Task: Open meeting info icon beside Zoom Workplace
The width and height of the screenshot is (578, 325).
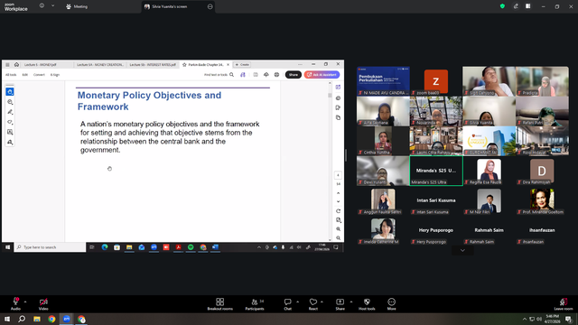Action: [x=42, y=6]
